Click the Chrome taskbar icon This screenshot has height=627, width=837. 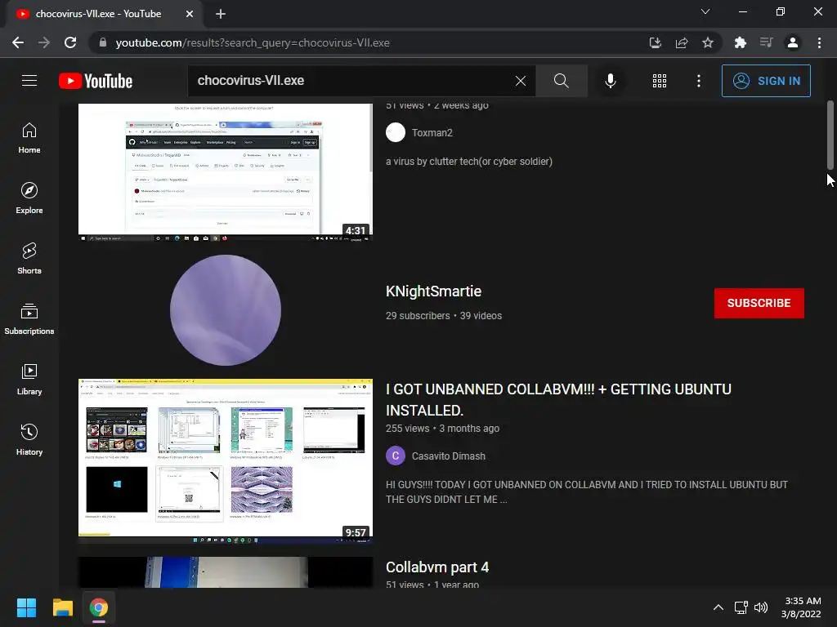pyautogui.click(x=99, y=607)
